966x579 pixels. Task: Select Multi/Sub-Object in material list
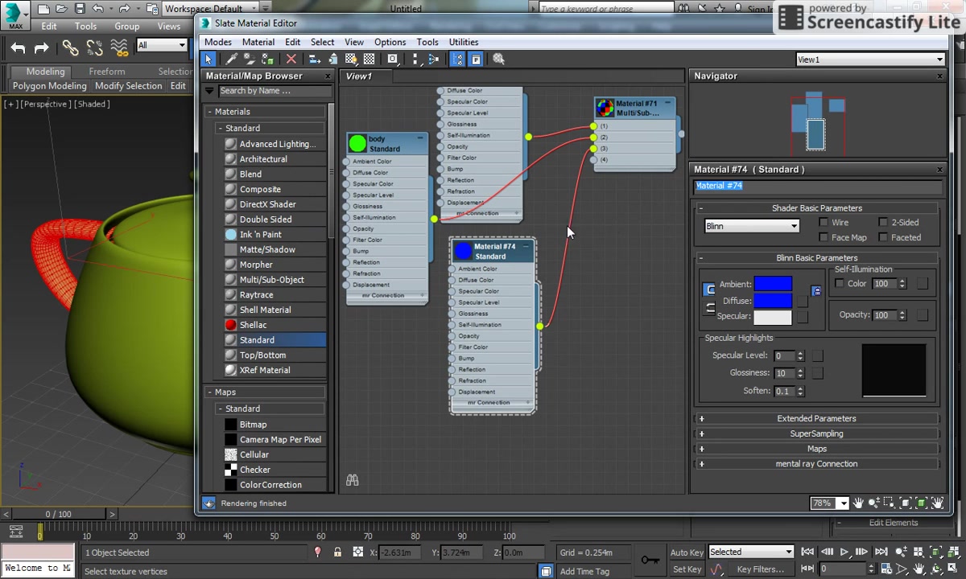point(271,280)
